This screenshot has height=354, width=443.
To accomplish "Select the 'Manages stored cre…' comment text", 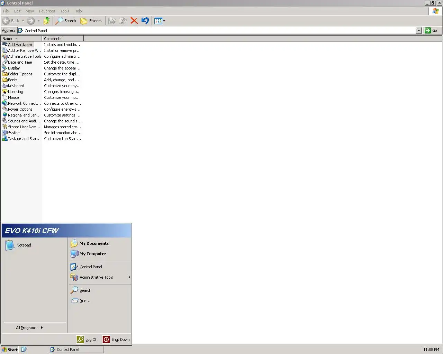I will point(62,127).
